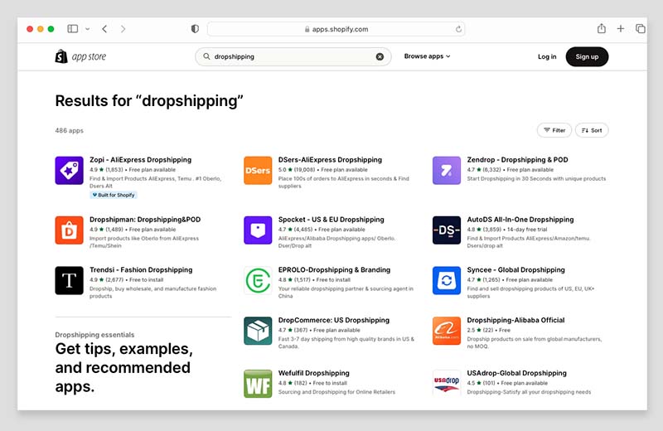
Task: Open the Zendrop purple app icon
Action: [447, 171]
